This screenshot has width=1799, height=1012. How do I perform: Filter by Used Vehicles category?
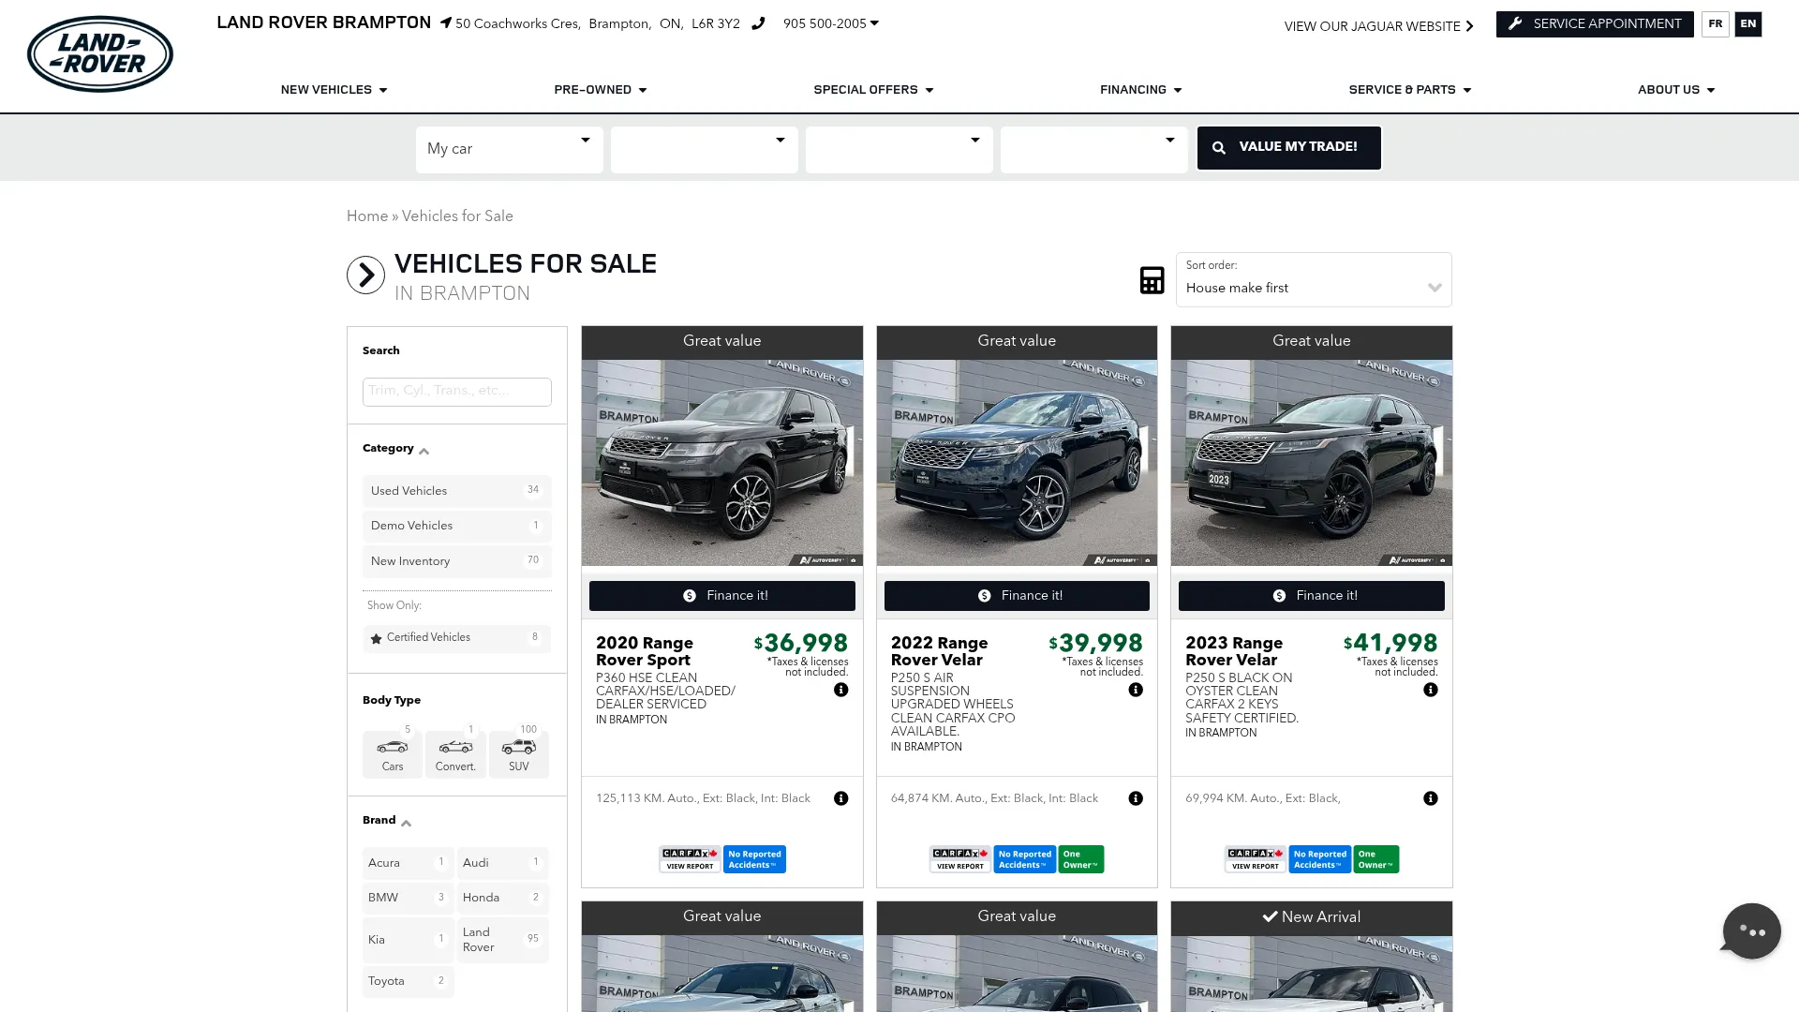click(x=456, y=491)
